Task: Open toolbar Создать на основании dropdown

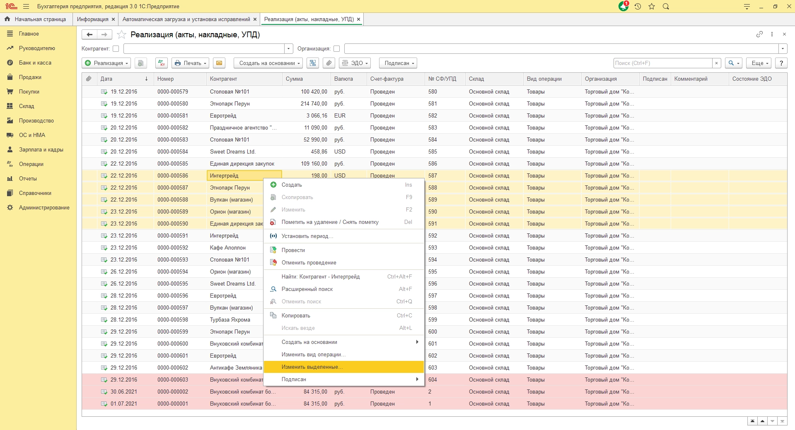Action: pos(268,63)
